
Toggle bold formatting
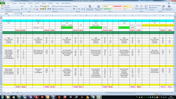tap(22, 9)
